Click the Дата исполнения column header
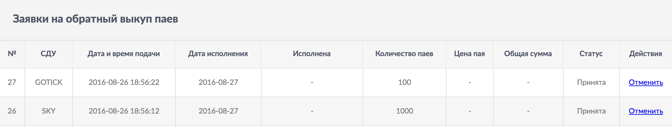 tap(218, 54)
